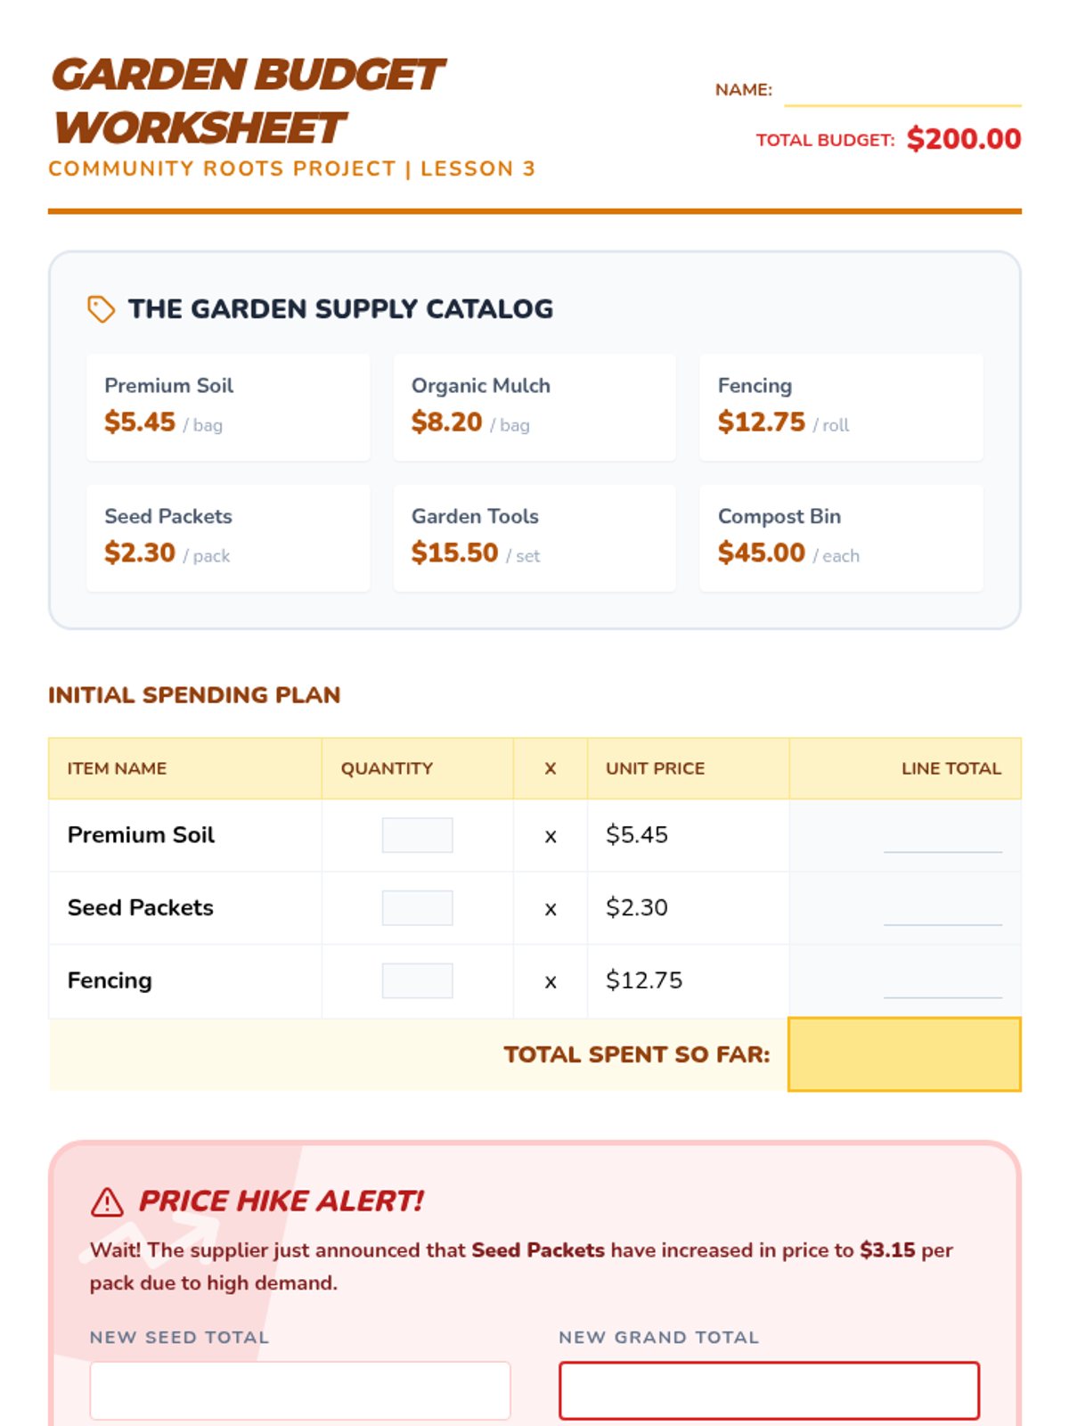Click the Premium Soil line total blank

pyautogui.click(x=942, y=838)
